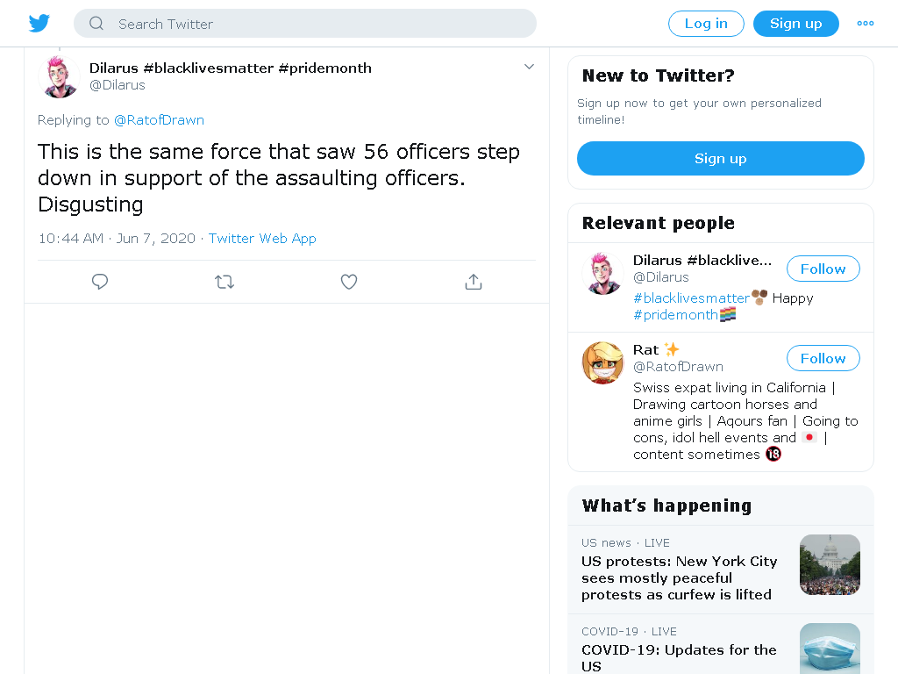
Task: Open the @RatofDrawn reply mention link
Action: pyautogui.click(x=160, y=119)
